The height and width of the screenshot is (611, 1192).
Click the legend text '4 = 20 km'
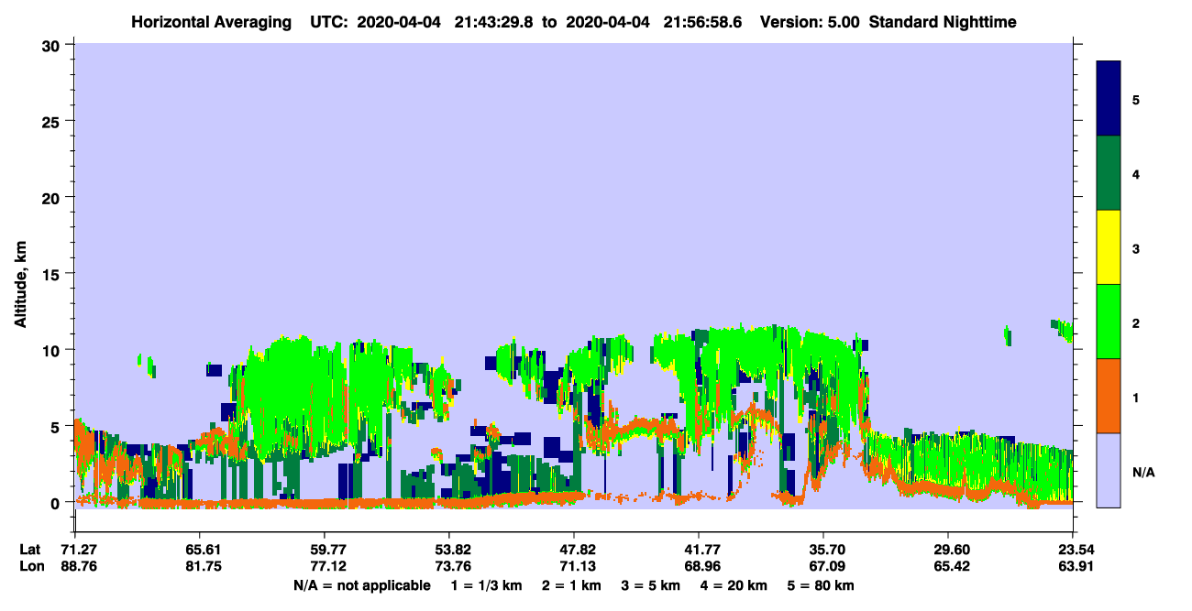click(x=734, y=585)
